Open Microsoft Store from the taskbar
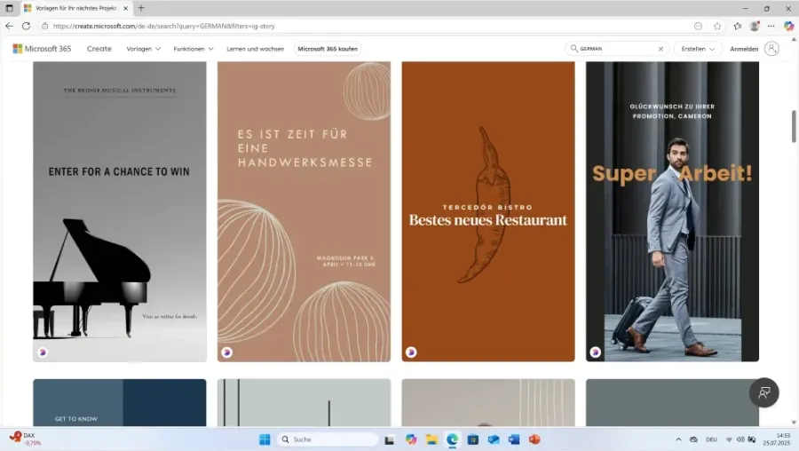The height and width of the screenshot is (451, 799). (473, 439)
